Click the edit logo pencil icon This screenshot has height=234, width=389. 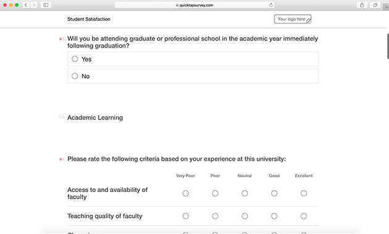(309, 22)
